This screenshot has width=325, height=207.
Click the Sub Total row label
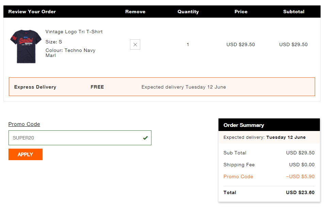235,153
